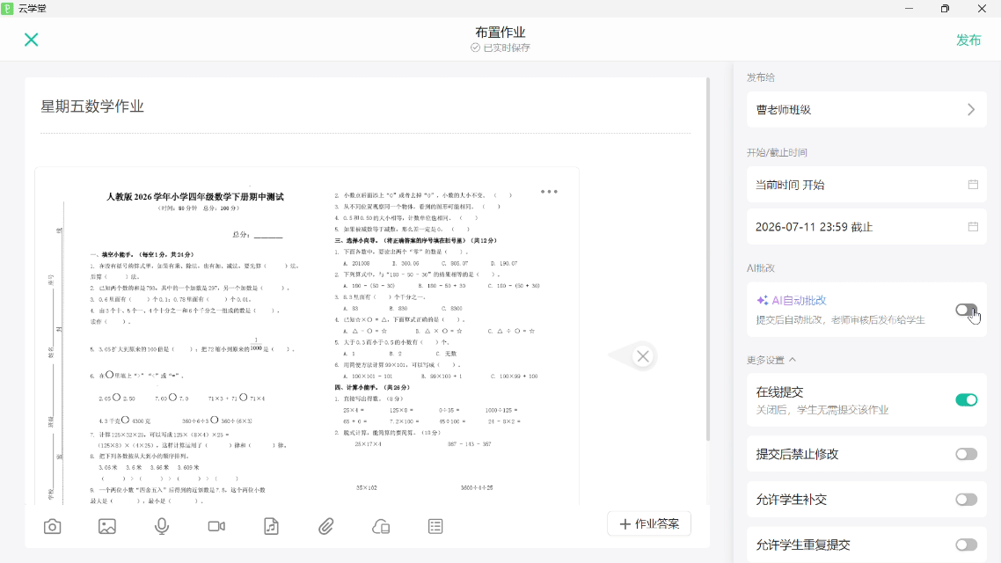
Task: Click the AI自动批改 label
Action: (799, 300)
